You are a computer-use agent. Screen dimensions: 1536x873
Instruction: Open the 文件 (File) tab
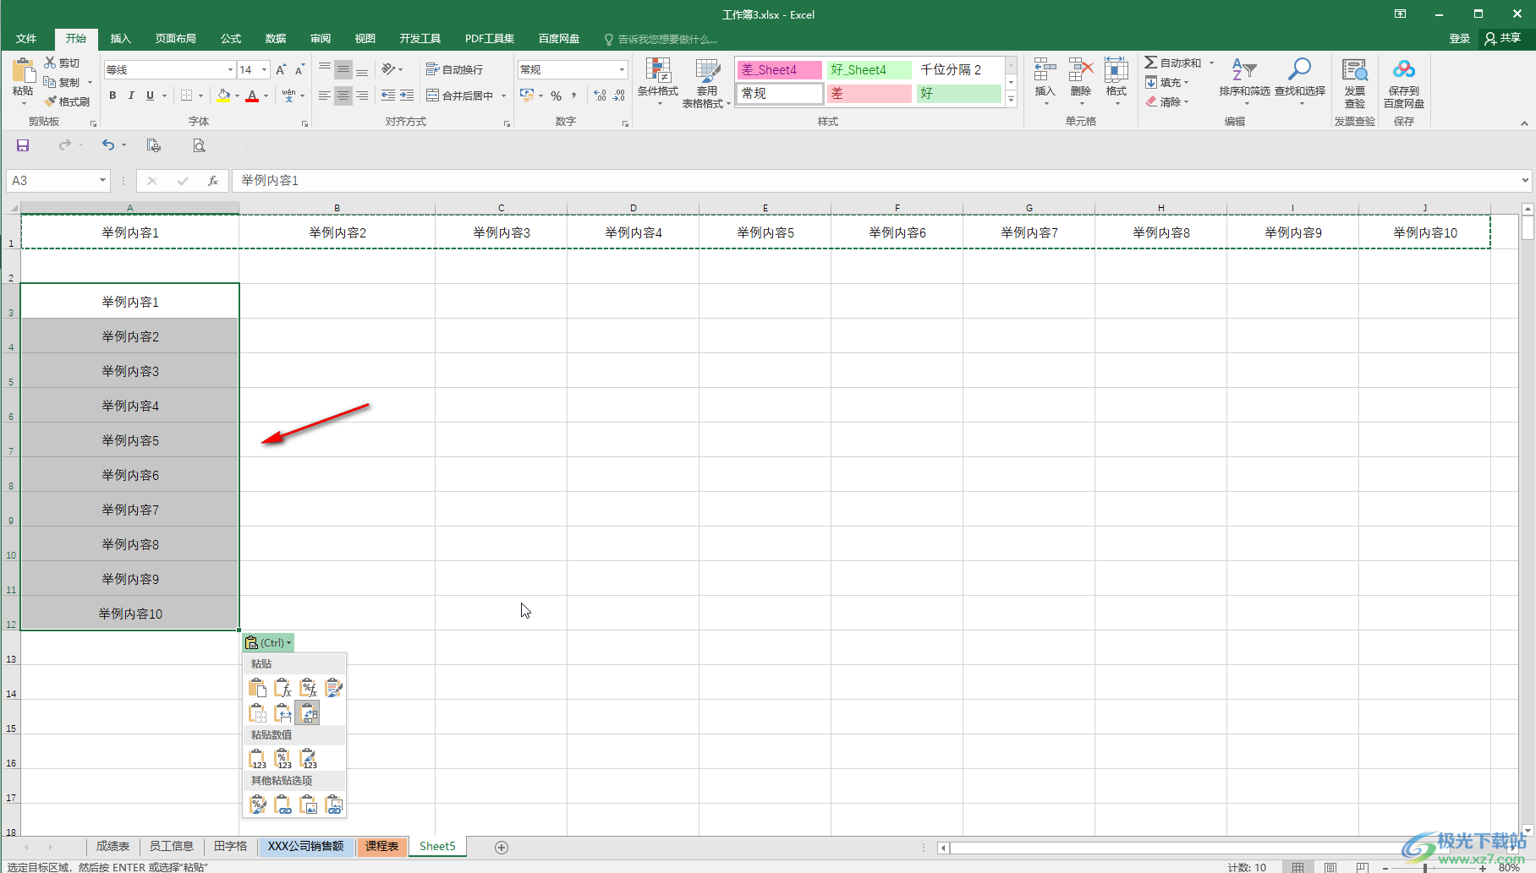26,39
